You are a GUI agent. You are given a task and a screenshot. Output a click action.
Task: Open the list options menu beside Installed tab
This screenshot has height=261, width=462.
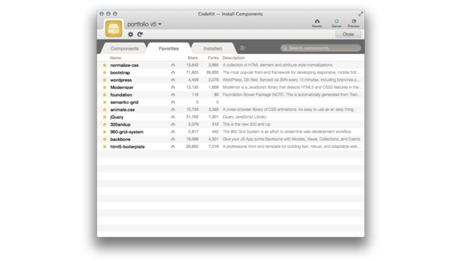tap(242, 48)
